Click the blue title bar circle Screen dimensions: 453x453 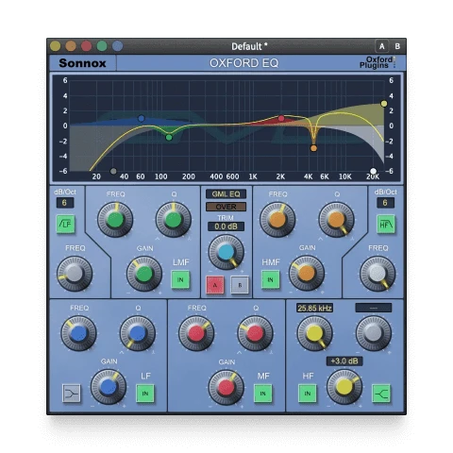click(118, 46)
